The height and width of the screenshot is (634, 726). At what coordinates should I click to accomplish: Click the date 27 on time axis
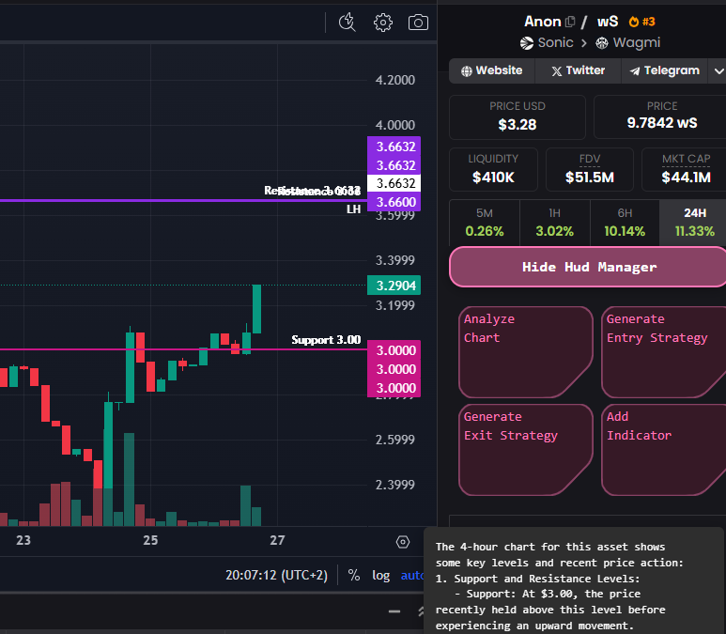[277, 540]
